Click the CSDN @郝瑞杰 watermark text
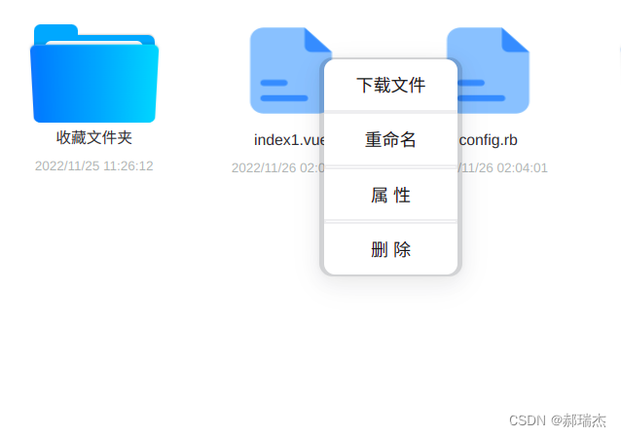The width and height of the screenshot is (621, 437). pos(557,420)
